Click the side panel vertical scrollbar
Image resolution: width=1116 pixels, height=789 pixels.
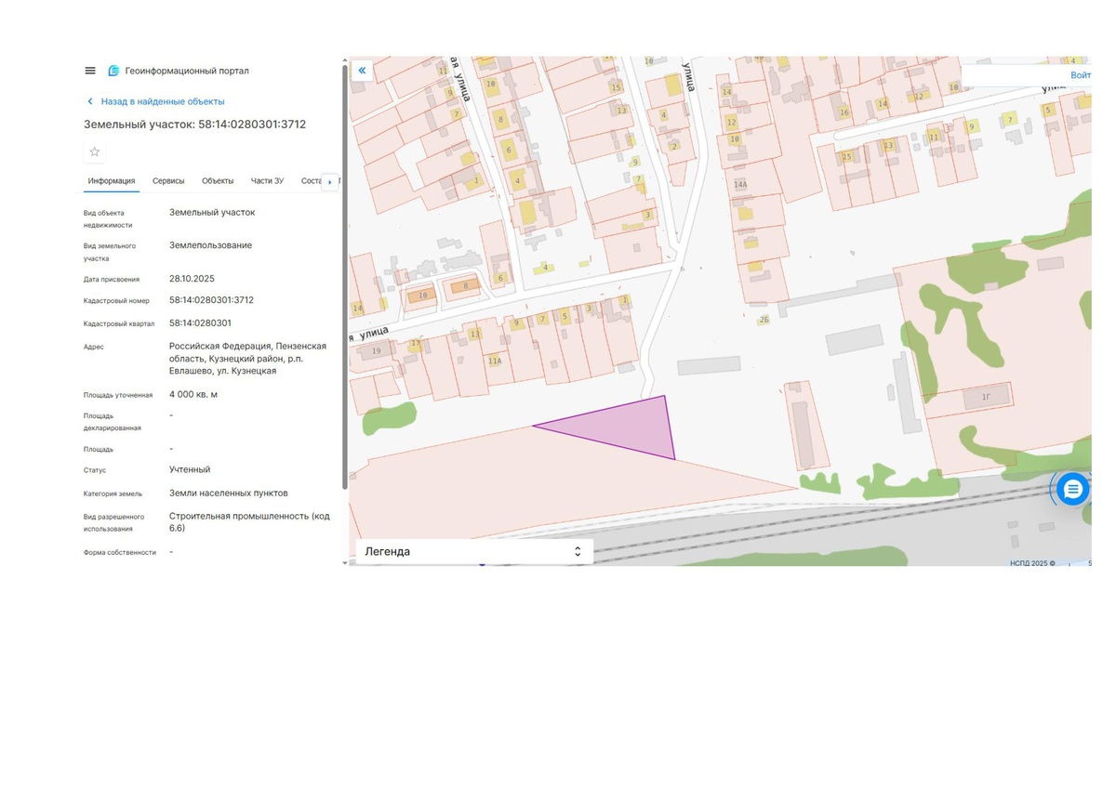[x=345, y=279]
